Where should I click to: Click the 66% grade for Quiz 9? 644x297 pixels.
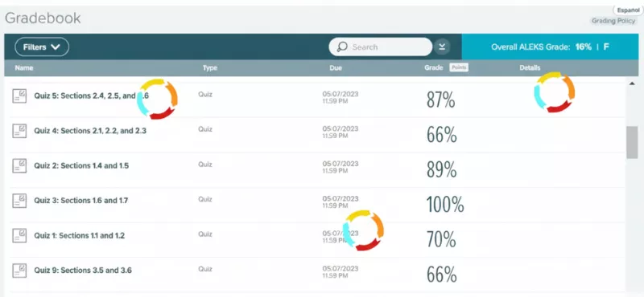(x=441, y=274)
